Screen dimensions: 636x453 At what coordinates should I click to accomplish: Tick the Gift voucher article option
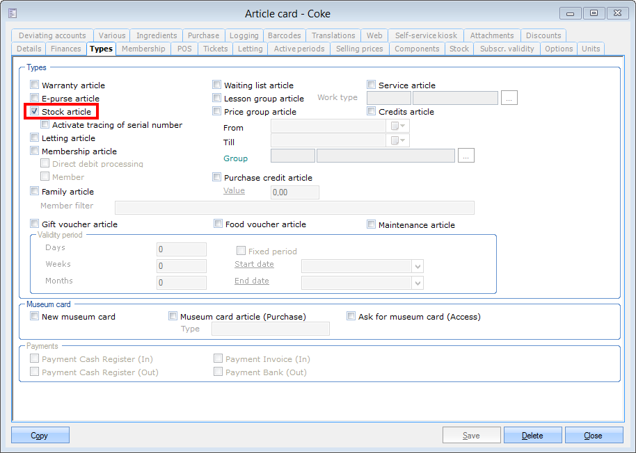pyautogui.click(x=35, y=224)
